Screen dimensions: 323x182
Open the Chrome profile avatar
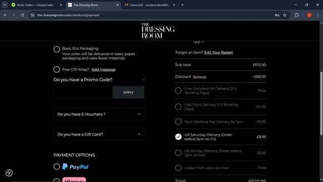(309, 15)
